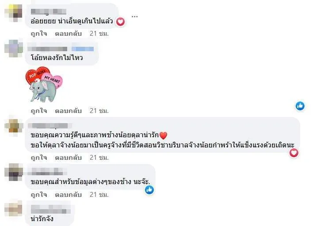Click the red heart emoji after ตุลาน่ารัก
The height and width of the screenshot is (226, 320).
pos(163,135)
